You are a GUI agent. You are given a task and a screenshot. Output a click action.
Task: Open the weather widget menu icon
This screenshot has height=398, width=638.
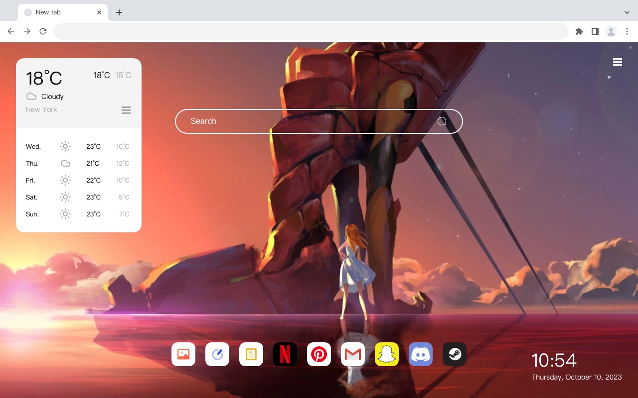(x=126, y=110)
